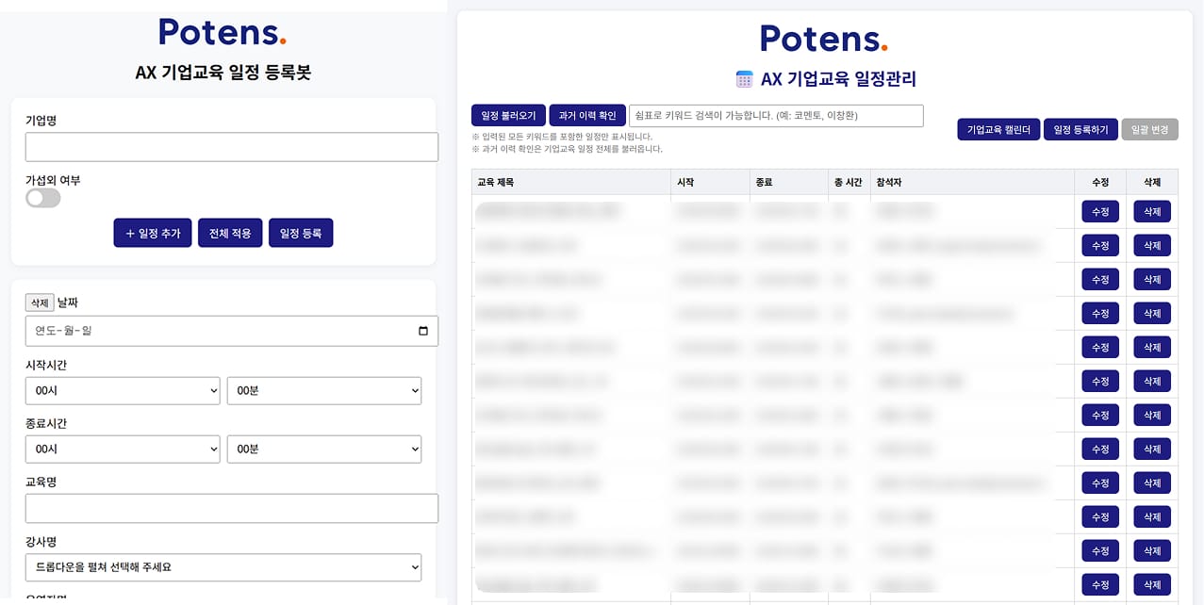
Task: Expand the 강사명 instructor dropdown
Action: 223,567
